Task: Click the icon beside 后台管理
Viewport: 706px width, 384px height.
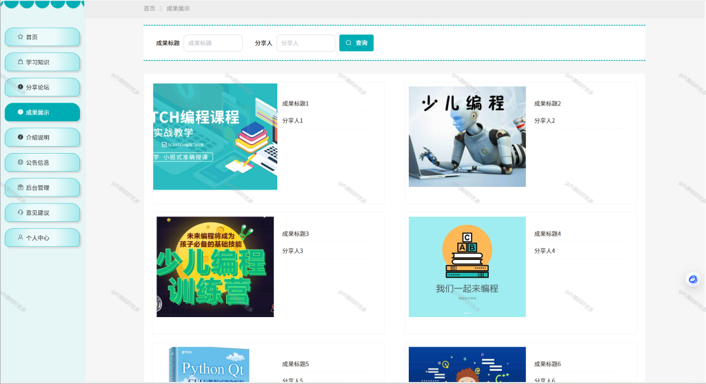Action: click(20, 188)
